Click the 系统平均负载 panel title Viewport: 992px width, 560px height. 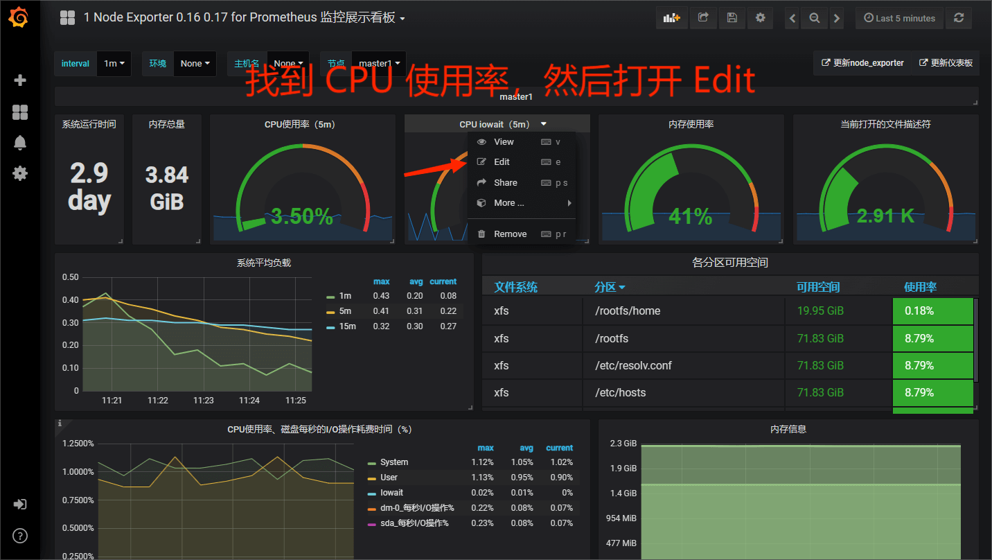click(264, 263)
